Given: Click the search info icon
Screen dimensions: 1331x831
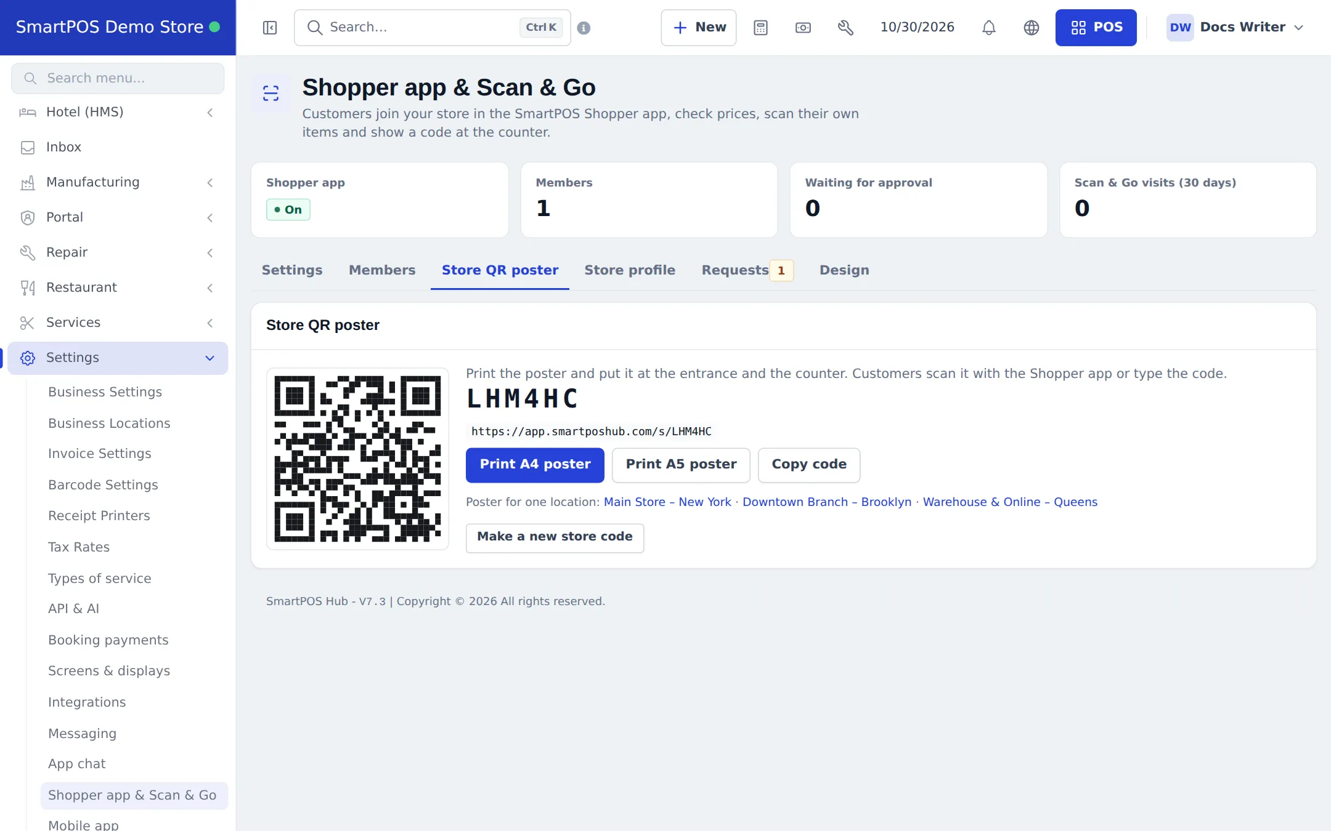Looking at the screenshot, I should (584, 28).
